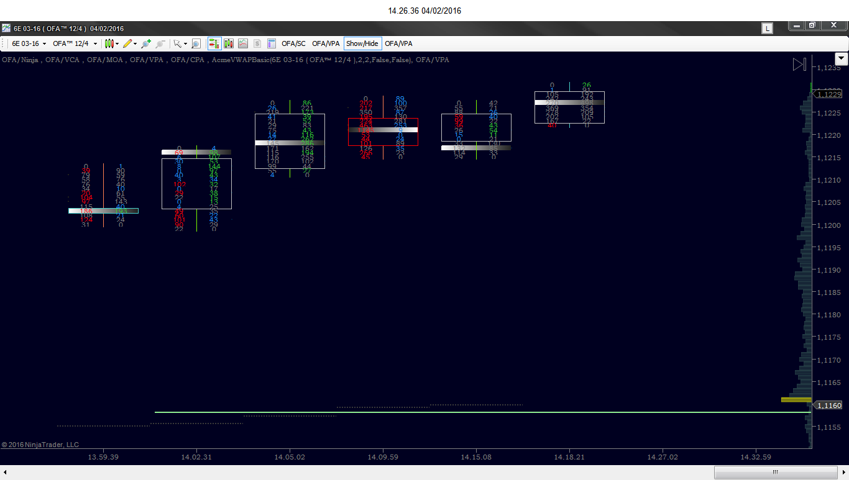
Task: Click the L link button in title bar
Action: click(x=768, y=29)
